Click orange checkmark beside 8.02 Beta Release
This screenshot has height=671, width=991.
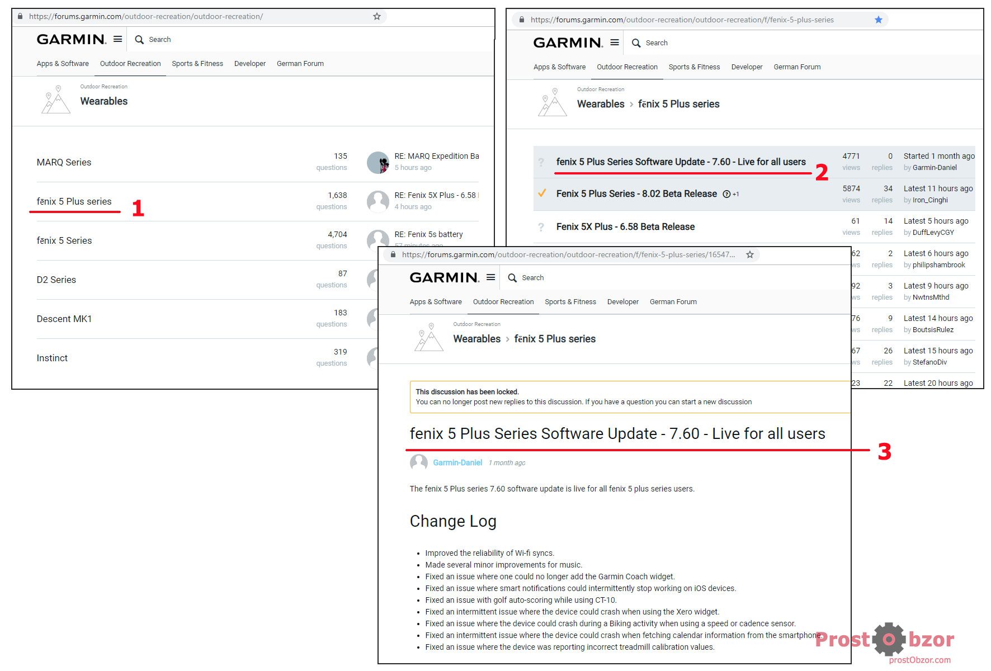[541, 193]
